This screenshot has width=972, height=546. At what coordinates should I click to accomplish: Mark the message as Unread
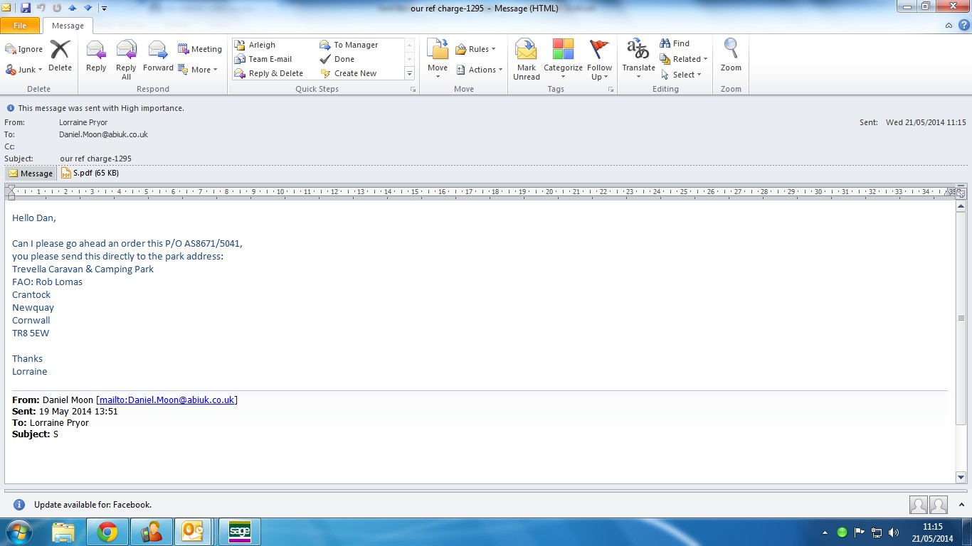click(527, 58)
